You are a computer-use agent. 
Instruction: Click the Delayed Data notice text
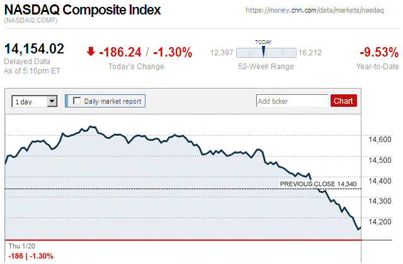click(26, 62)
